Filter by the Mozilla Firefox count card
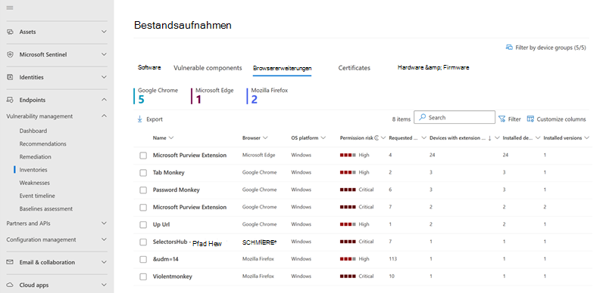This screenshot has width=606, height=293. pos(267,96)
